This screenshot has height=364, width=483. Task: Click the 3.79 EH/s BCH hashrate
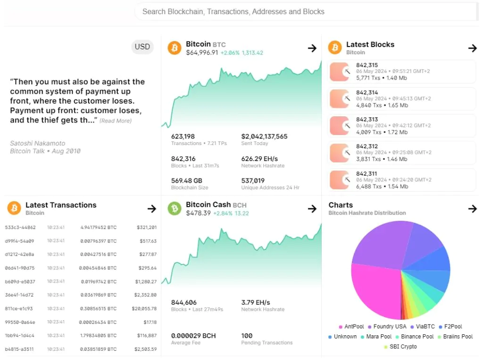[255, 302]
